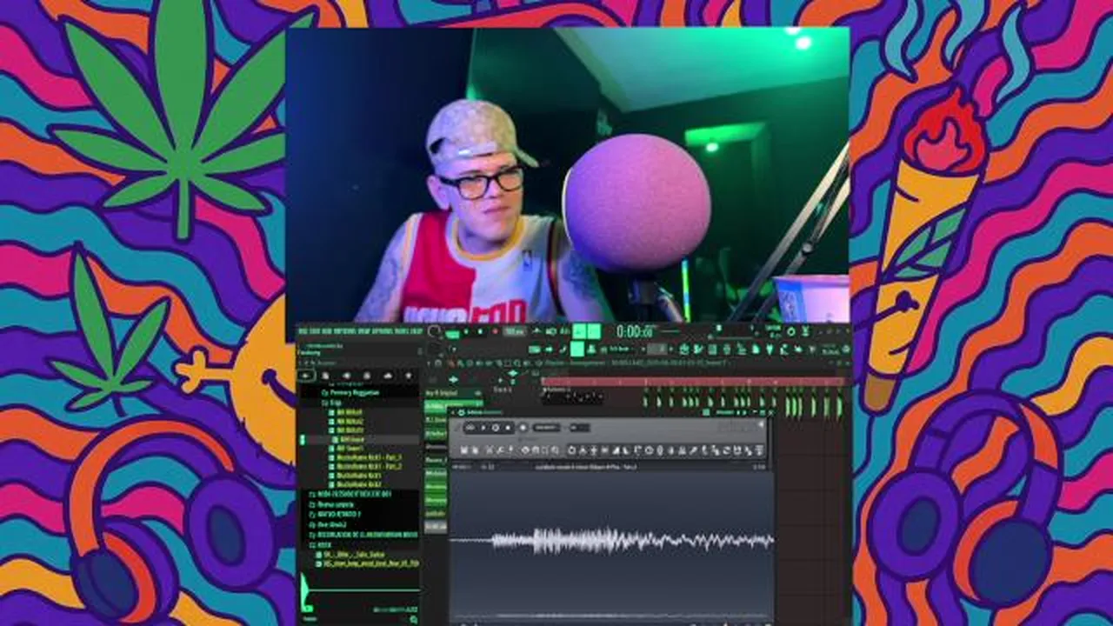This screenshot has width=1113, height=626.
Task: Click the FL Studio stop button
Action: 480,331
